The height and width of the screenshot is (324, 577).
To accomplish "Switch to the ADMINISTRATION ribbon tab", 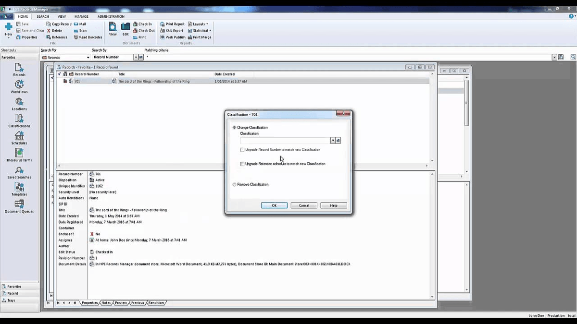I will pyautogui.click(x=111, y=16).
